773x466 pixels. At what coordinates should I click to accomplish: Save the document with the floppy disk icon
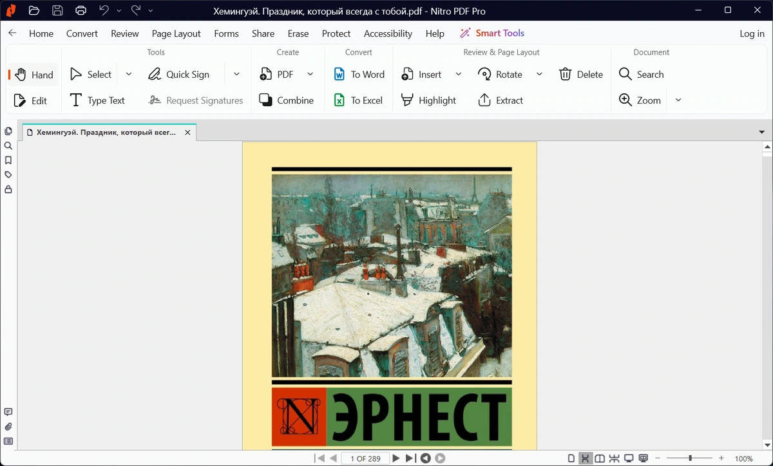57,10
